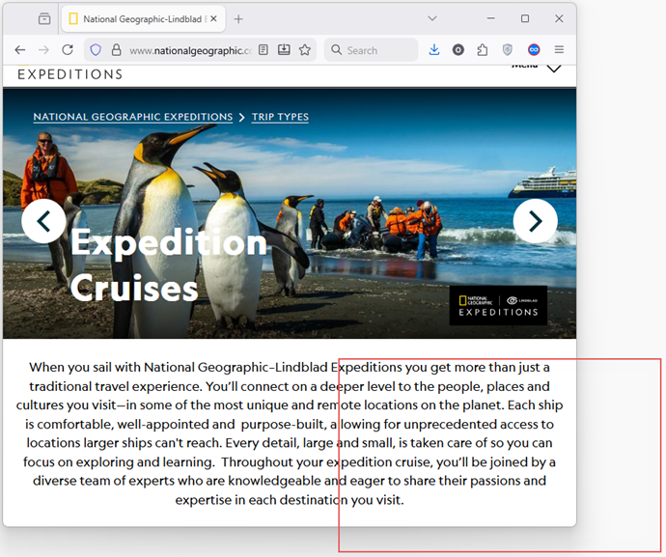Image resolution: width=666 pixels, height=557 pixels.
Task: Click the browser back arrow
Action: (20, 50)
